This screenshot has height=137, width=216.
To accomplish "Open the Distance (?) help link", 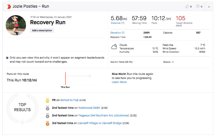I will click(x=117, y=23).
